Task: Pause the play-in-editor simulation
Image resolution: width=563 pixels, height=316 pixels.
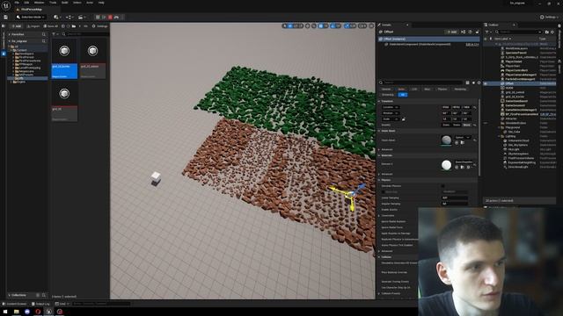Action: click(x=98, y=17)
